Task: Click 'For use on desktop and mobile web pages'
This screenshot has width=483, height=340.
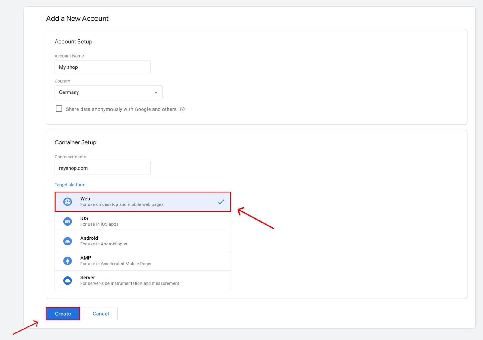Action: point(122,204)
